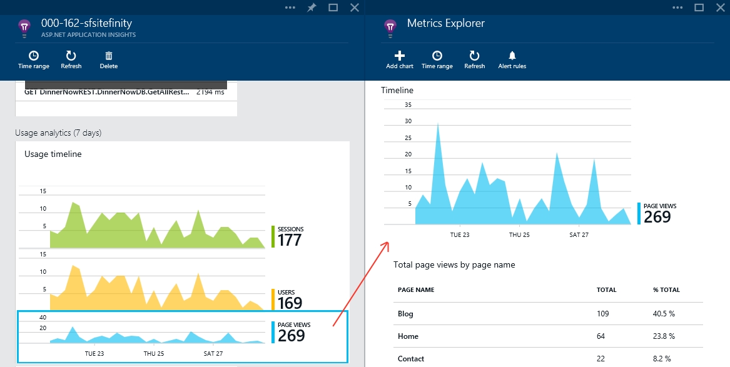Pin the 000-162-sfsitefinity blade

coord(312,8)
